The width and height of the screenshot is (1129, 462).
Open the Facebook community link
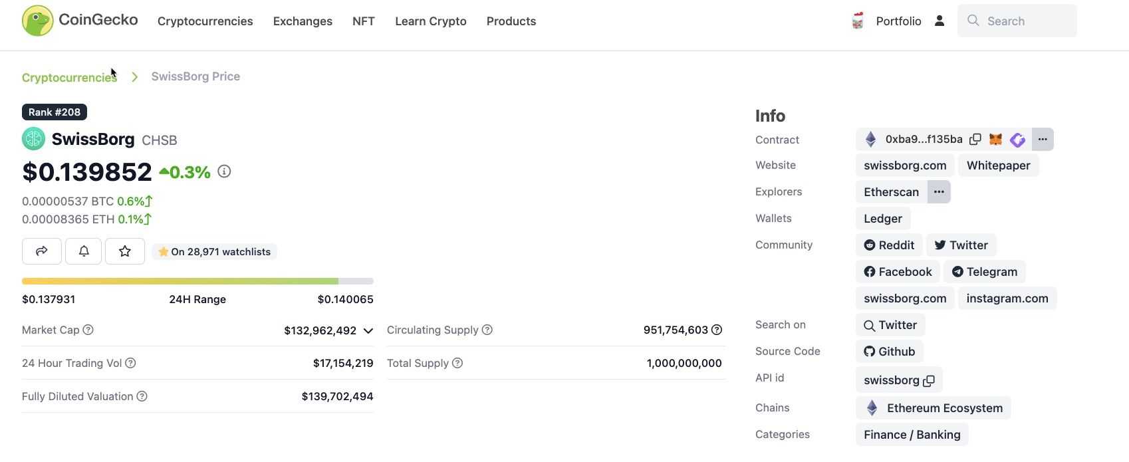coord(898,272)
